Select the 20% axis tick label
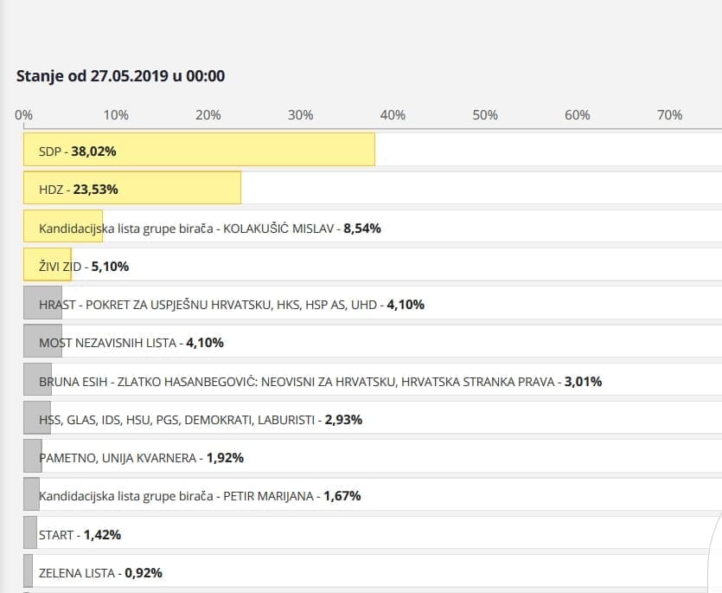This screenshot has height=593, width=722. pyautogui.click(x=208, y=115)
